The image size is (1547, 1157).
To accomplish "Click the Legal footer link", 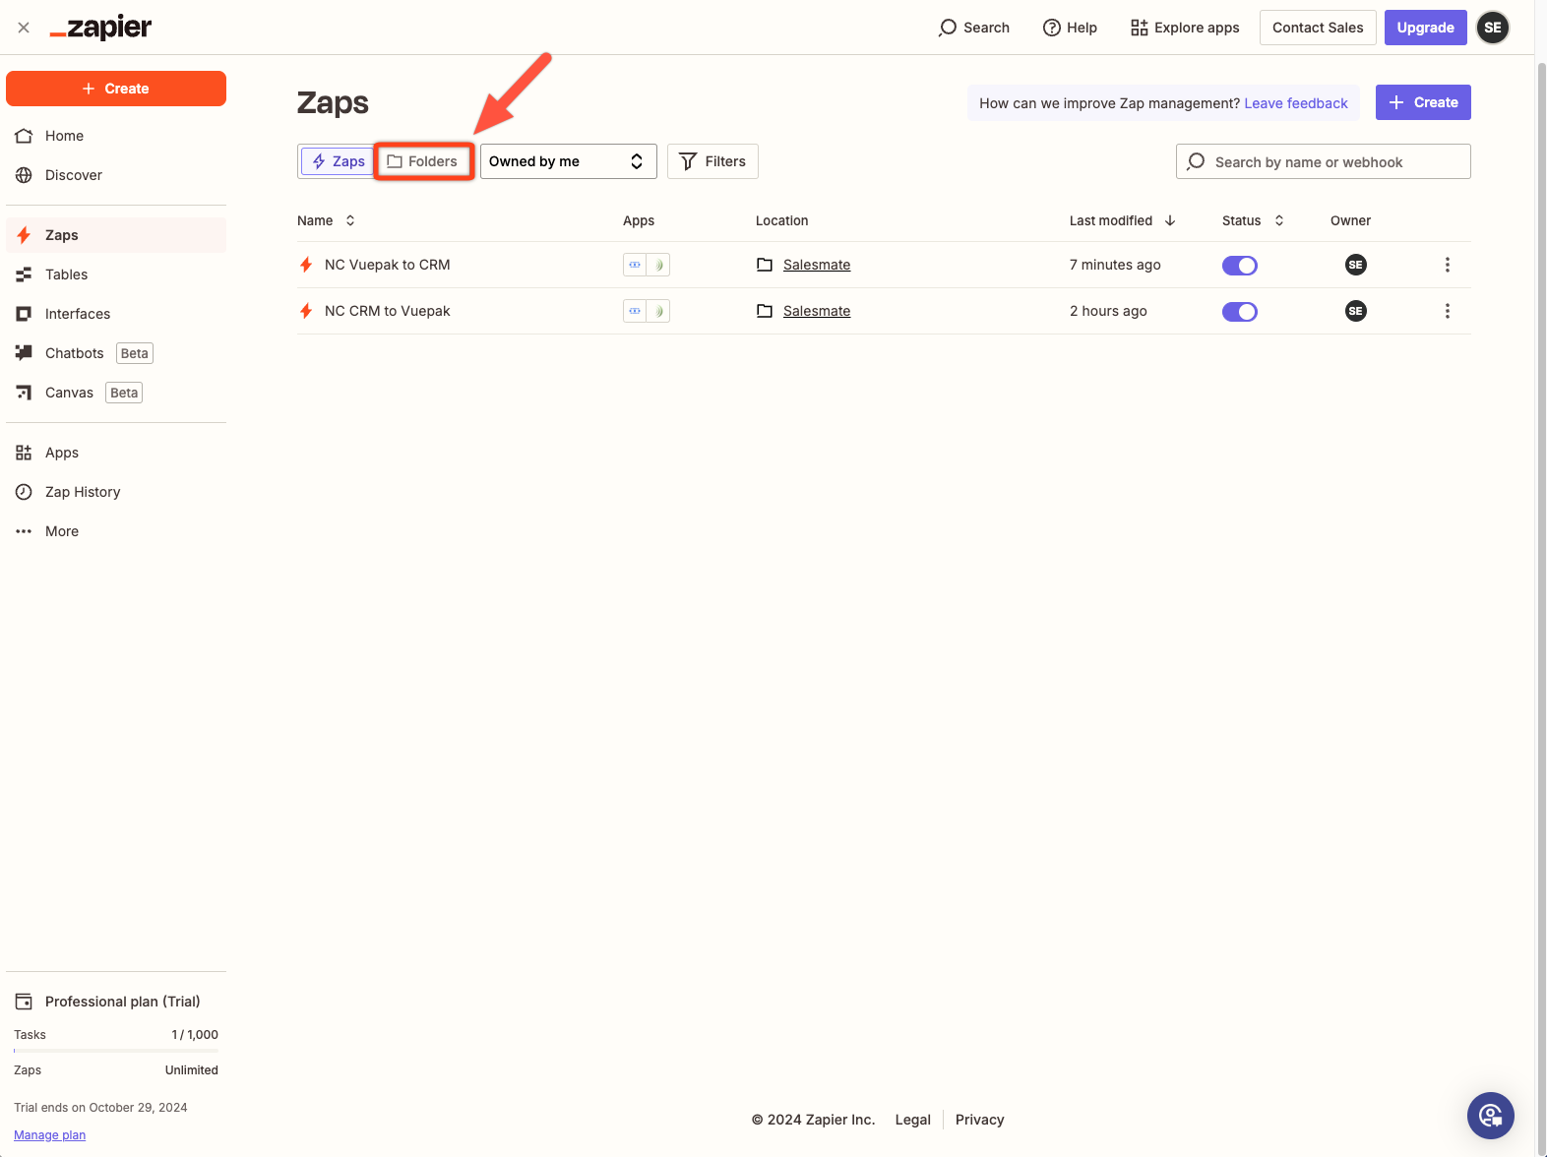I will pos(912,1120).
